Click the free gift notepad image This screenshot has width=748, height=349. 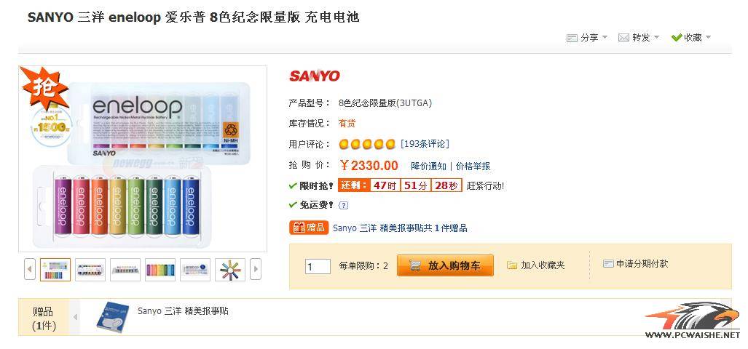(x=113, y=317)
